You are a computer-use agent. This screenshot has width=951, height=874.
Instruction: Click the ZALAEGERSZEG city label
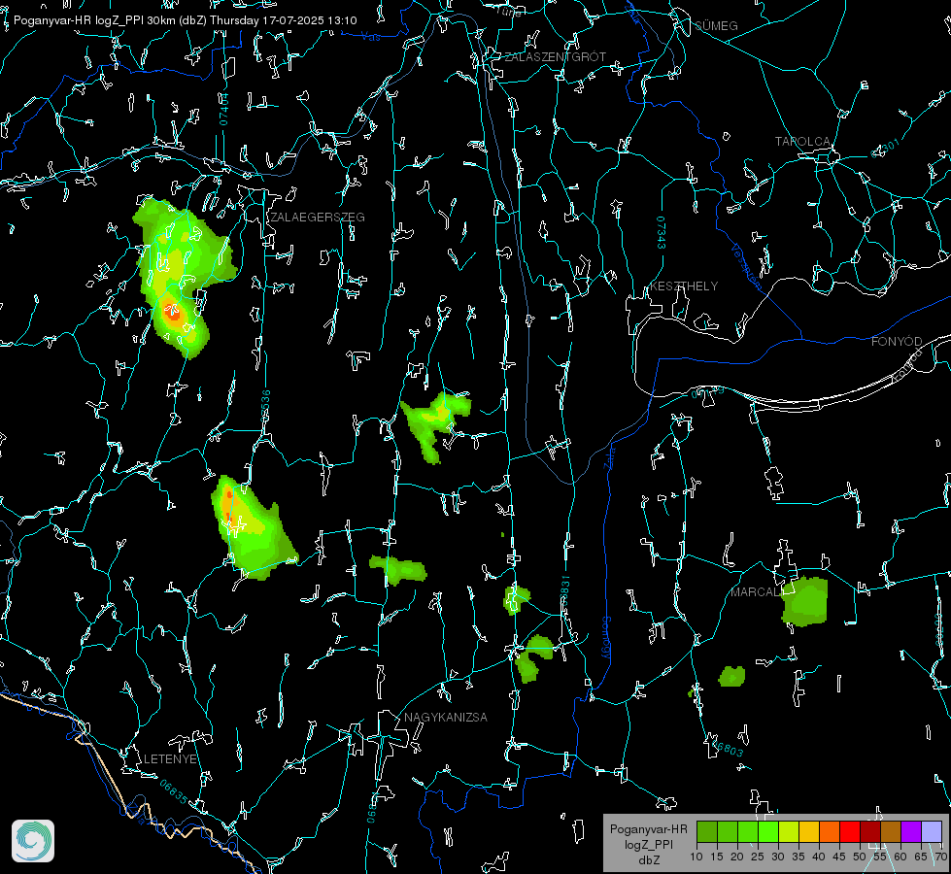318,218
